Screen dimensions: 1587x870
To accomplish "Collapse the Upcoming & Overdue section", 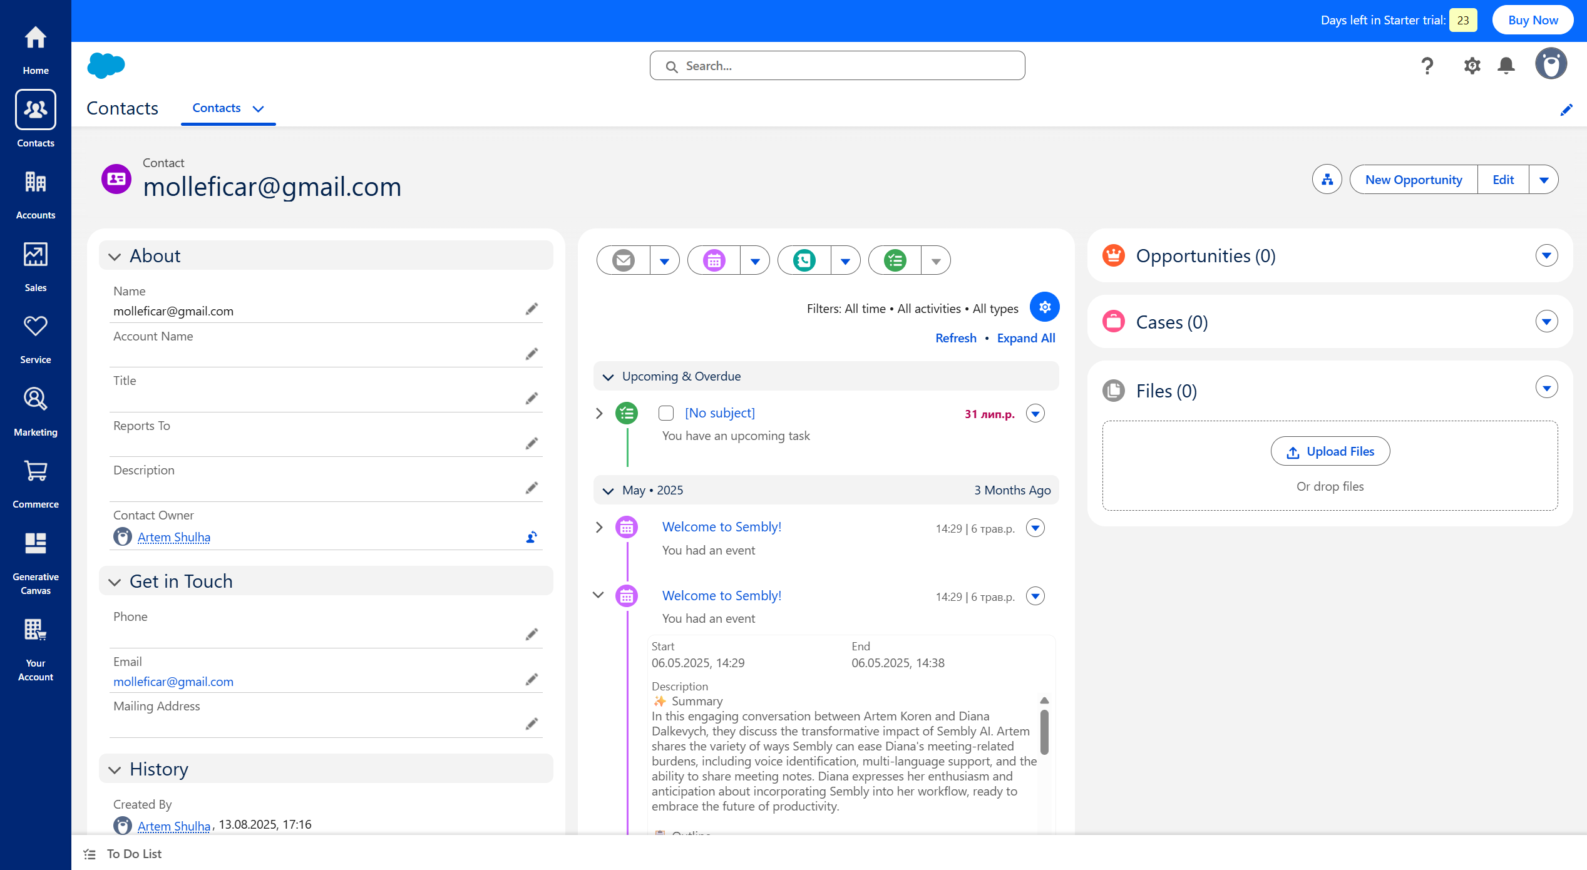I will [608, 377].
